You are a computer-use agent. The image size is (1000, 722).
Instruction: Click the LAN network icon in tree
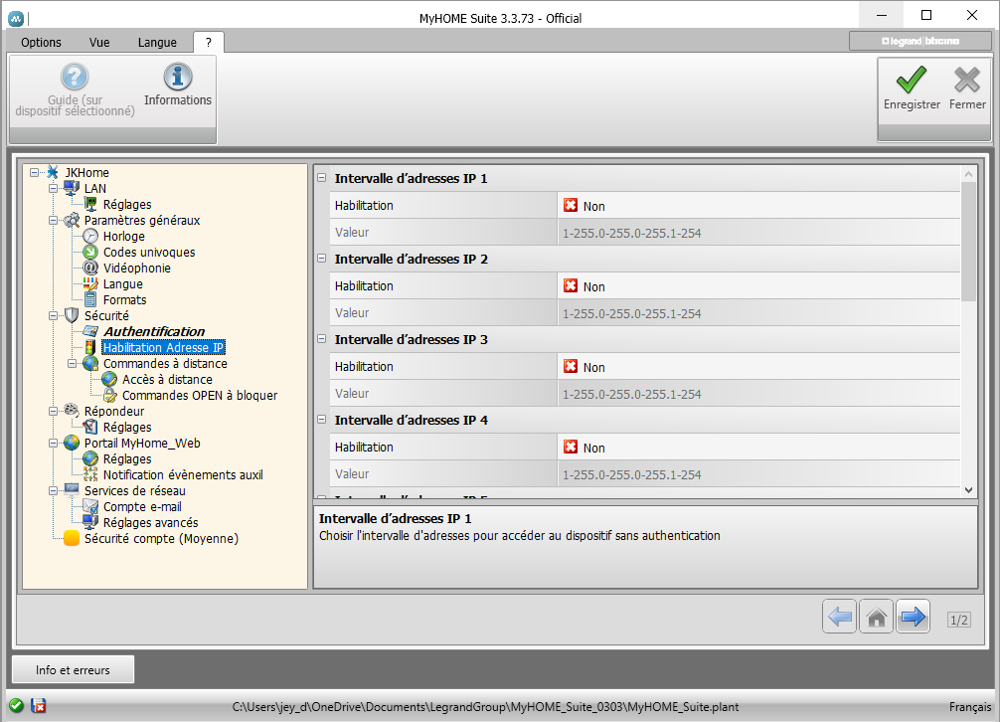pos(72,188)
